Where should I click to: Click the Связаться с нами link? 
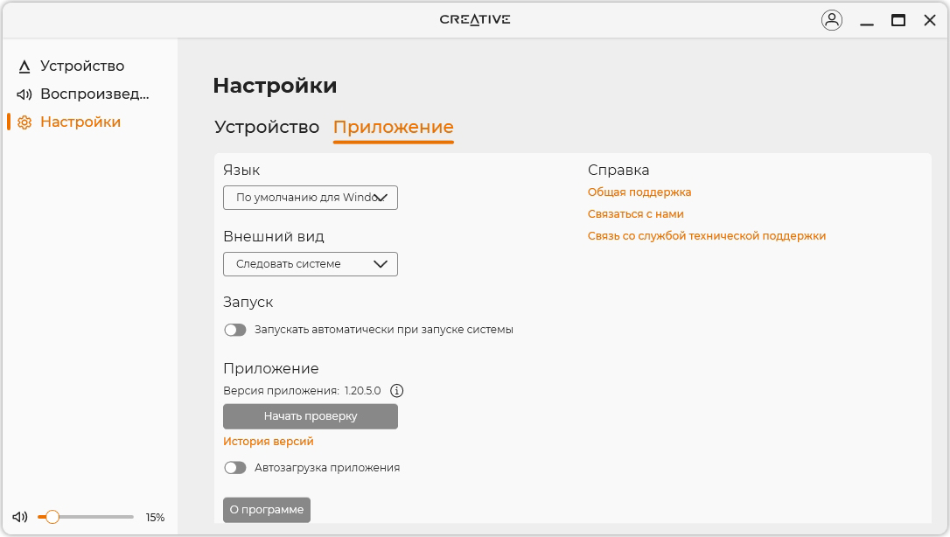tap(636, 213)
